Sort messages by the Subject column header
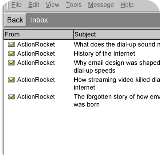 click(117, 35)
